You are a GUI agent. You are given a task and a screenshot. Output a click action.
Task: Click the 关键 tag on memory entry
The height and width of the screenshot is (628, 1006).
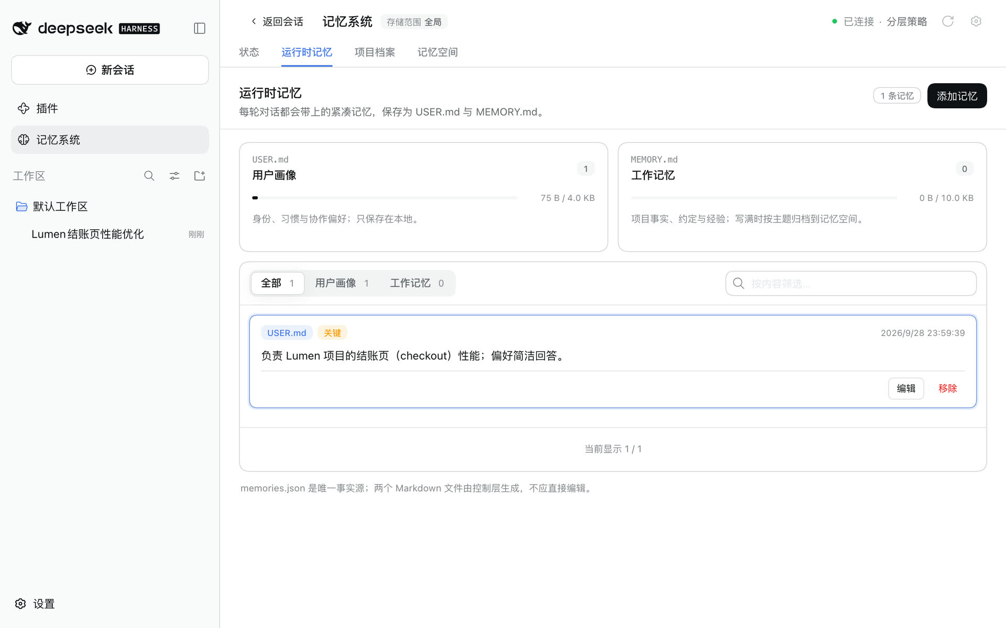point(332,333)
